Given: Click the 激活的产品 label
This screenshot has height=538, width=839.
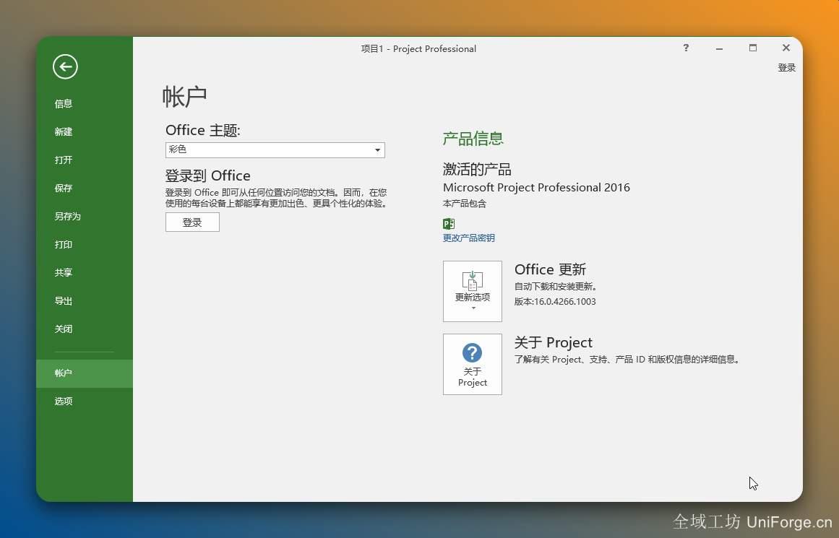Looking at the screenshot, I should pyautogui.click(x=477, y=170).
